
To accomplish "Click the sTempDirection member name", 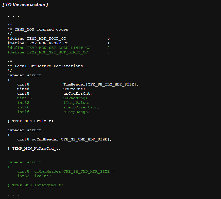I will tap(81, 107).
